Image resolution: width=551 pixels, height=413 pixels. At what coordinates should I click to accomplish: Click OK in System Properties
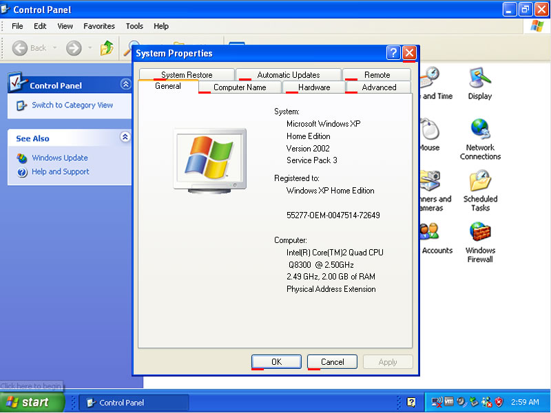(x=276, y=361)
